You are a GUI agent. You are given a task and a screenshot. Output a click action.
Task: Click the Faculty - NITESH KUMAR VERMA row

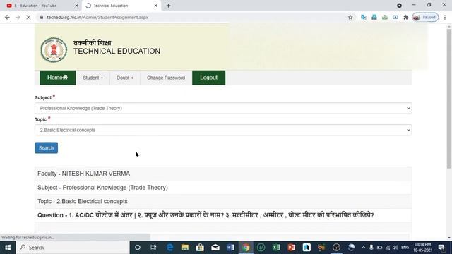[x=223, y=174]
